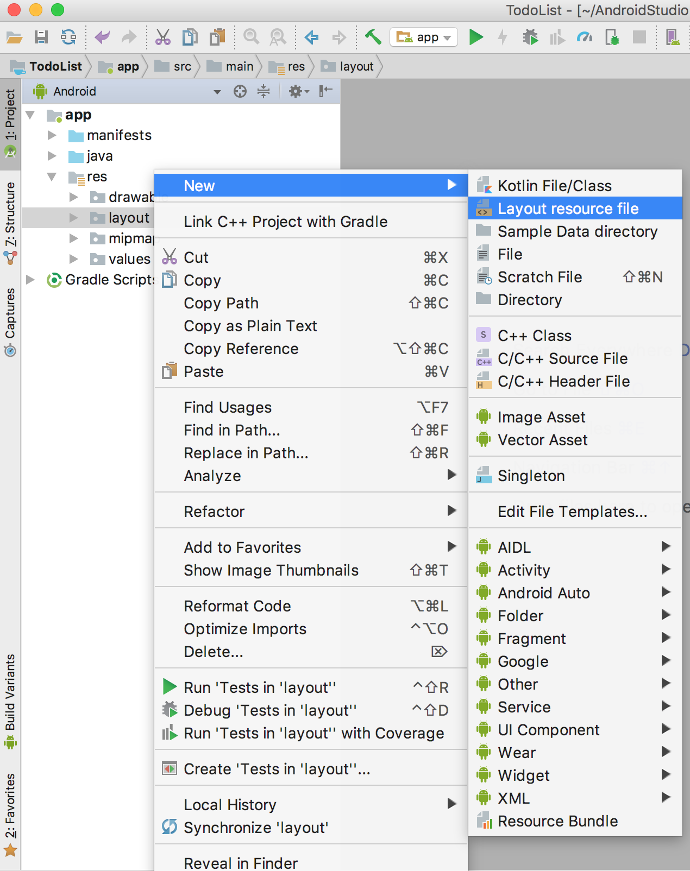Screen dimensions: 690x871
Task: Expand the Gradle Scripts node arrow
Action: point(30,279)
